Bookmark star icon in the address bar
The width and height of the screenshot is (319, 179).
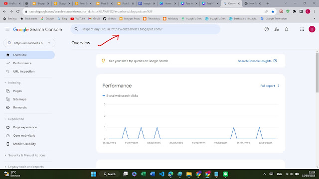pyautogui.click(x=273, y=11)
